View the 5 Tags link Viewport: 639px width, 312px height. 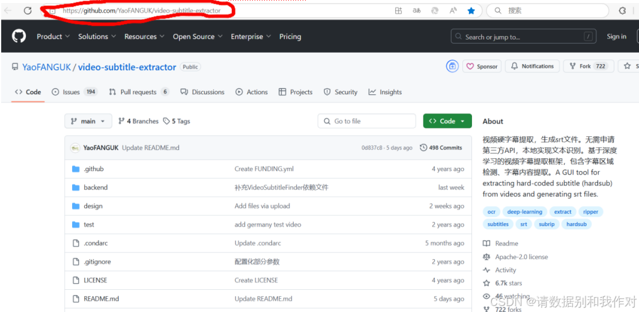(177, 121)
